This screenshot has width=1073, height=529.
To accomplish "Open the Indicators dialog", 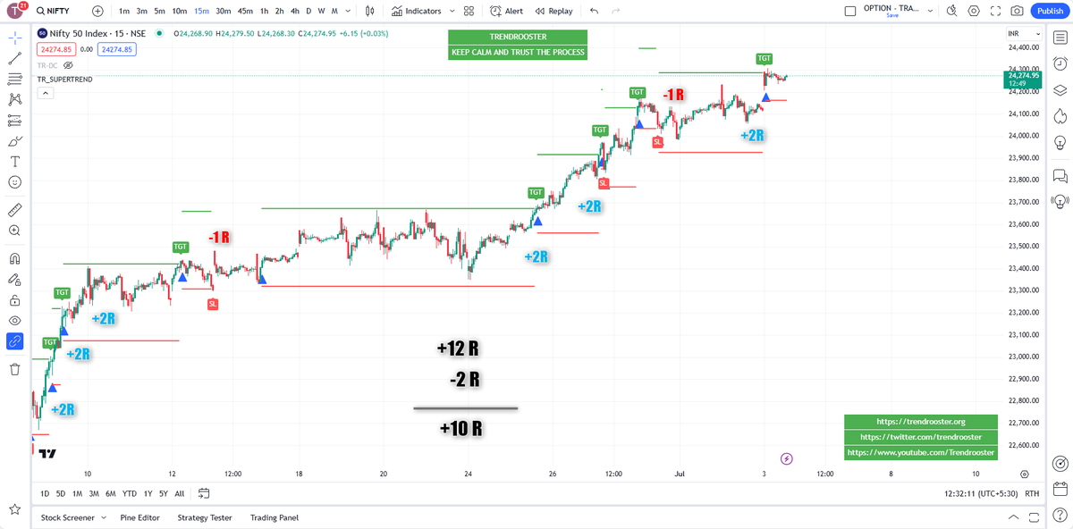I will (417, 11).
